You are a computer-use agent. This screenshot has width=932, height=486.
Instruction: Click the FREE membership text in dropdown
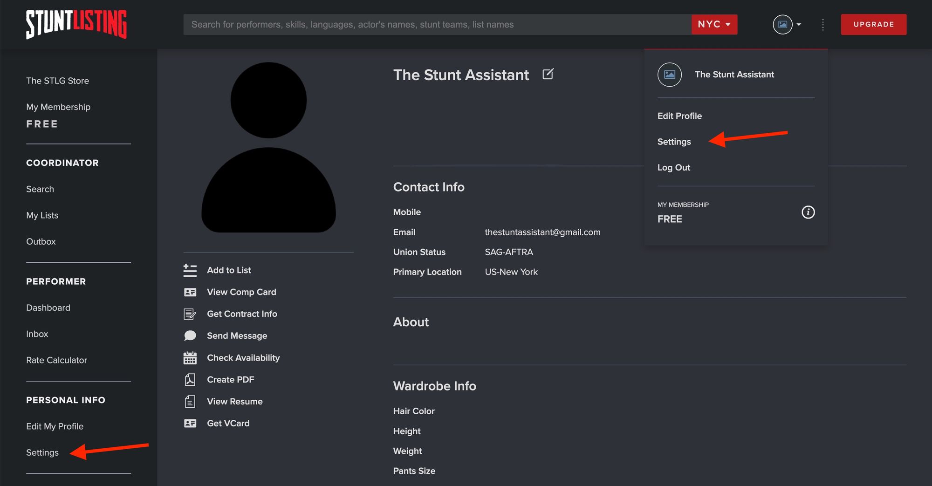670,219
